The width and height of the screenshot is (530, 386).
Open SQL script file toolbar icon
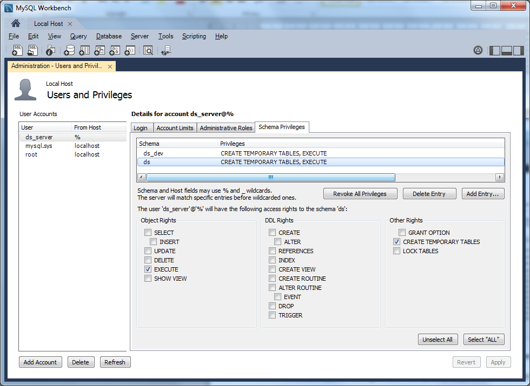pyautogui.click(x=32, y=50)
